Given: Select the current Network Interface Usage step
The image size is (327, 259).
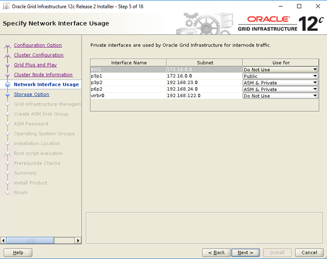Looking at the screenshot, I should [46, 84].
